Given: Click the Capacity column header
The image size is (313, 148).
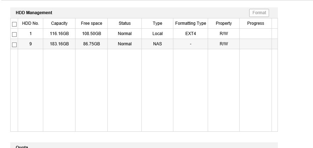Looking at the screenshot, I should [x=59, y=23].
